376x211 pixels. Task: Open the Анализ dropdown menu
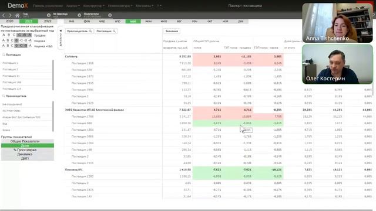pos(73,6)
